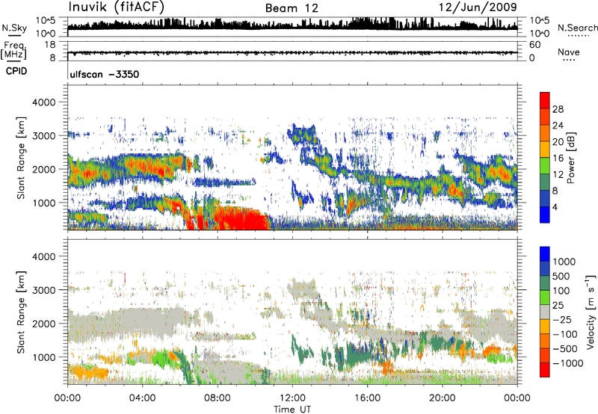Click the "24" power color bar value

(x=558, y=126)
